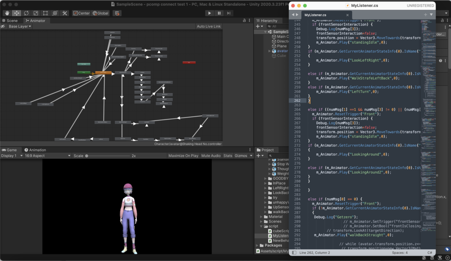Select the Hand tool in the Unity toolbar
Viewport: 451px width, 261px height.
(x=7, y=13)
